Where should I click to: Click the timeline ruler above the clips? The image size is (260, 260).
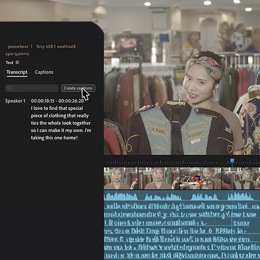[x=182, y=162]
